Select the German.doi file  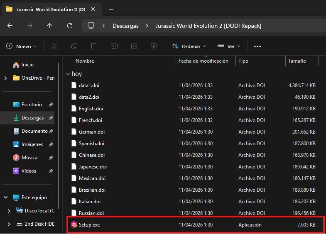pyautogui.click(x=92, y=132)
